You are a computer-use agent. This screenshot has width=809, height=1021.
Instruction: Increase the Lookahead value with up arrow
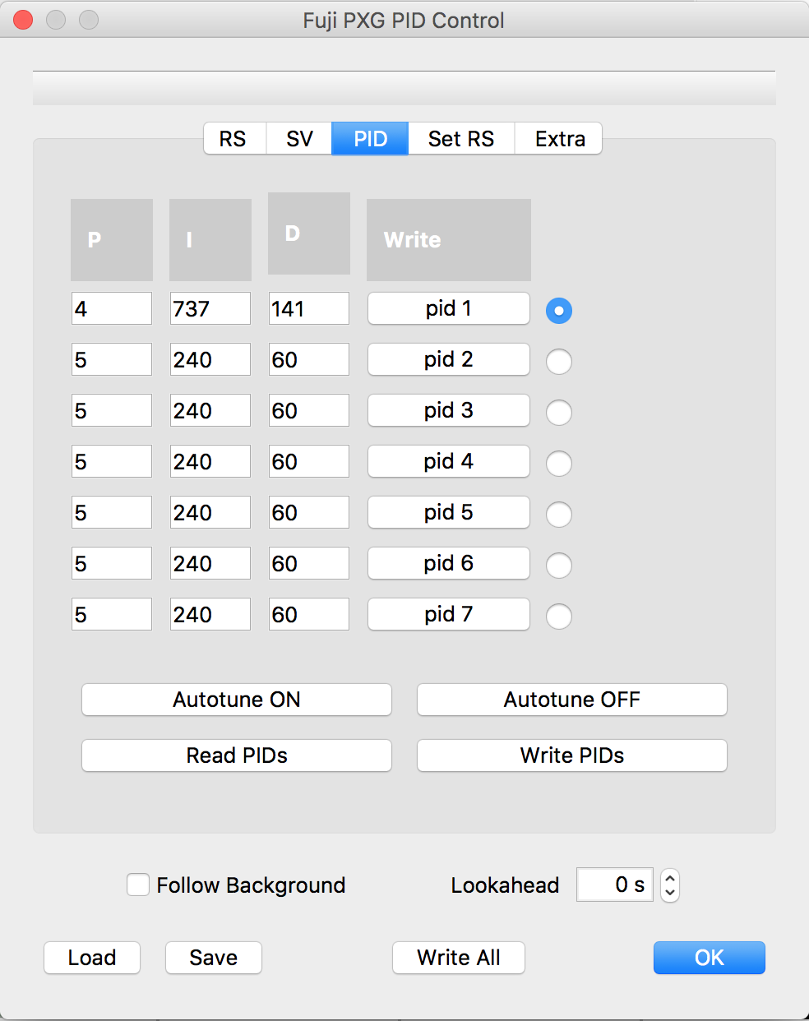pyautogui.click(x=670, y=878)
